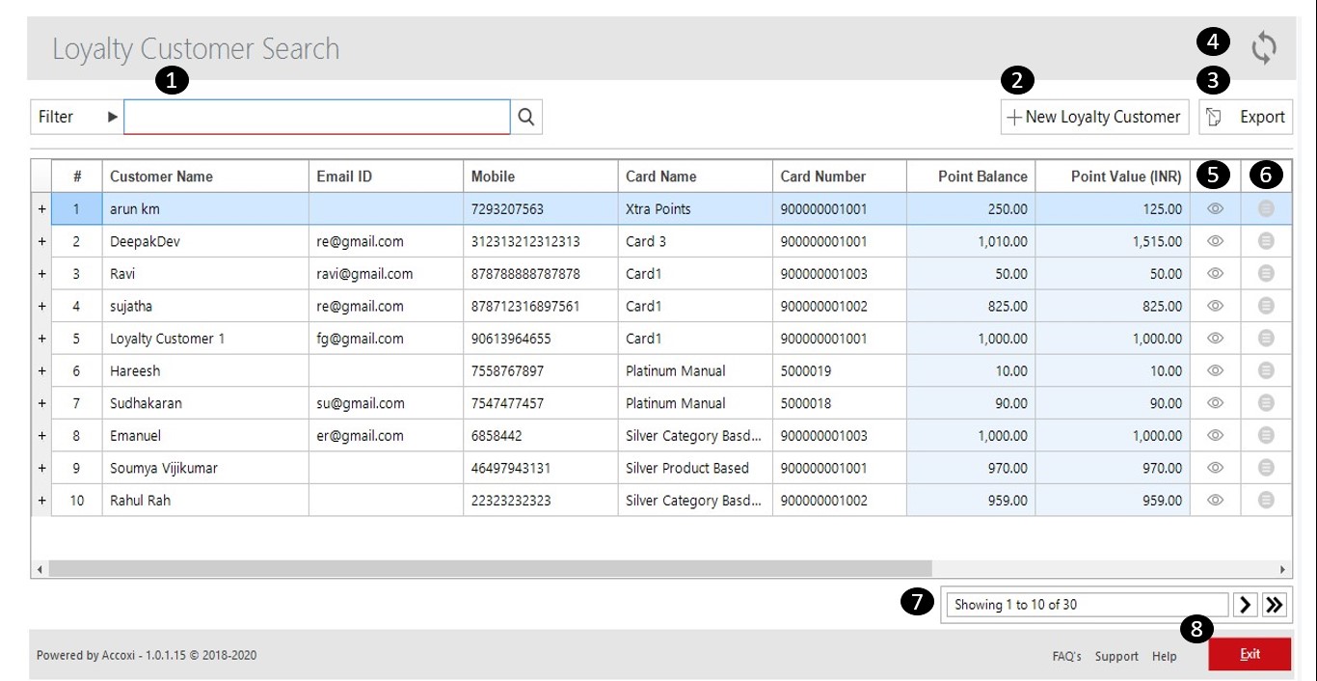
Task: Sort by Card Name column header
Action: click(695, 177)
